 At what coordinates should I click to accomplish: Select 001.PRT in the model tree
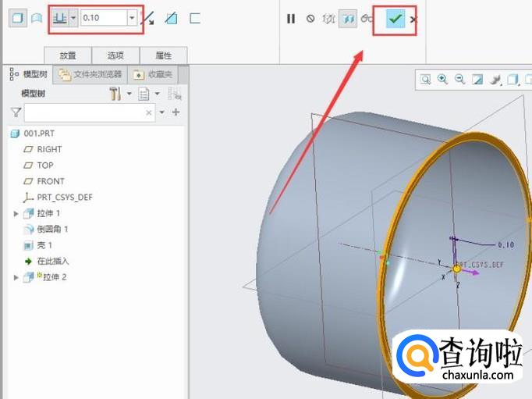pos(33,134)
